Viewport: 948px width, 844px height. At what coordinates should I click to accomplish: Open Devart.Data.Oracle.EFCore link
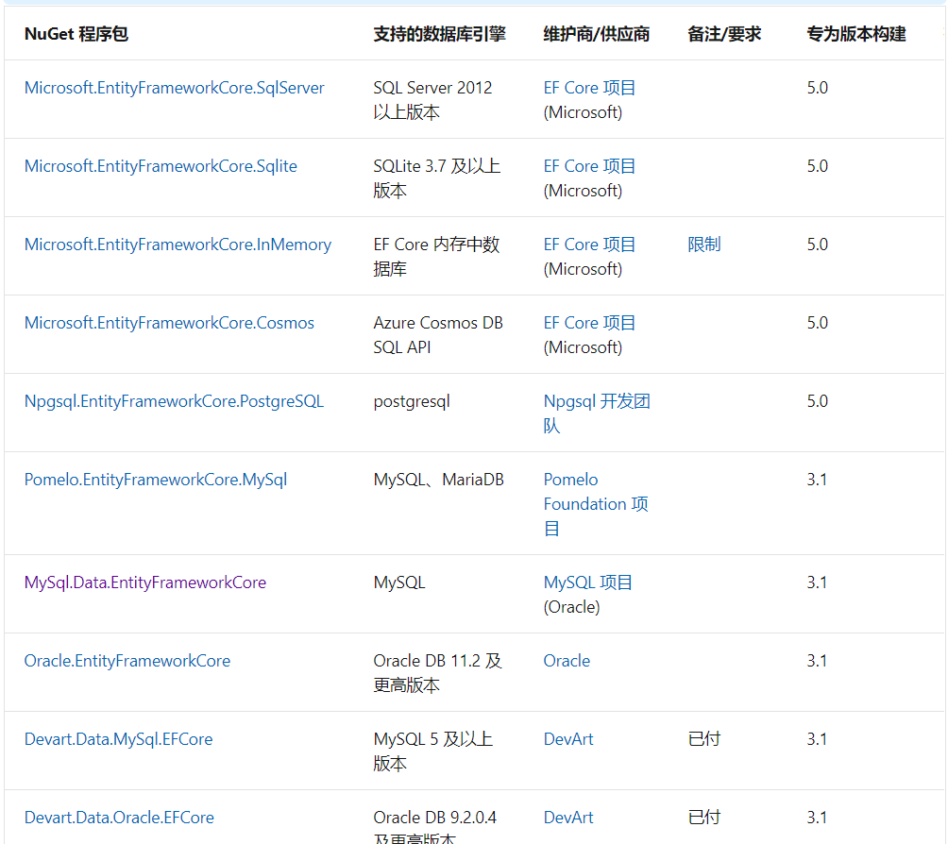tap(119, 818)
